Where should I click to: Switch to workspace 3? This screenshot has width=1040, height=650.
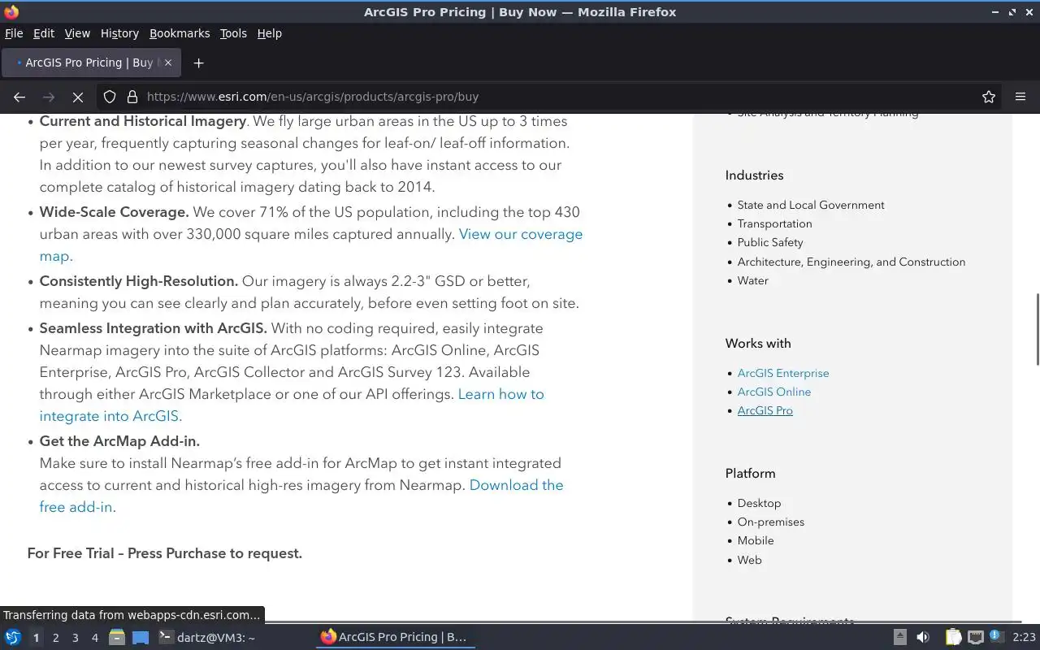pyautogui.click(x=76, y=638)
